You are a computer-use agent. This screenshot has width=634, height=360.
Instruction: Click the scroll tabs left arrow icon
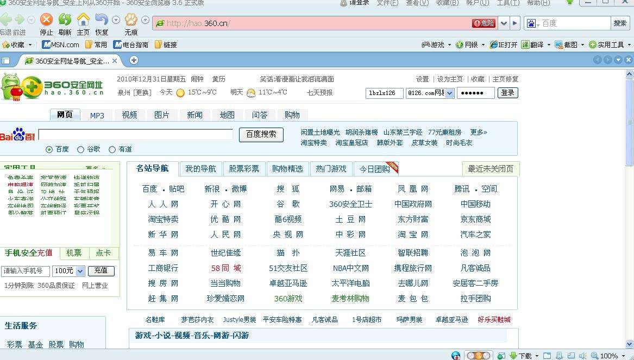coord(597,60)
